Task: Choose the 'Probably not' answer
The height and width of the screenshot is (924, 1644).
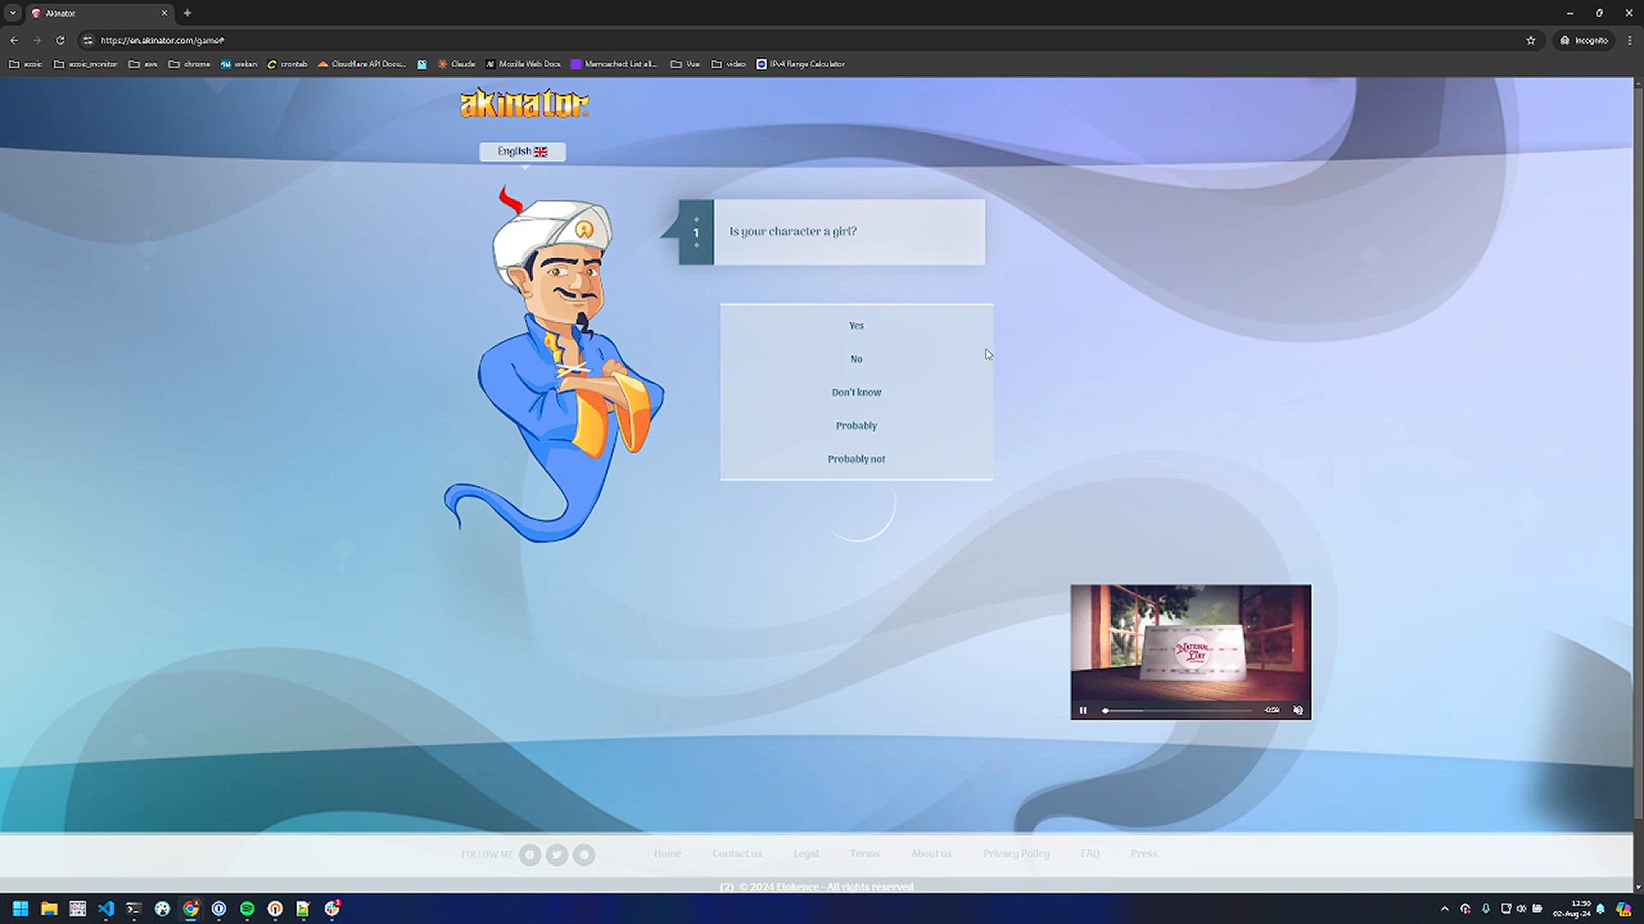Action: click(x=856, y=459)
